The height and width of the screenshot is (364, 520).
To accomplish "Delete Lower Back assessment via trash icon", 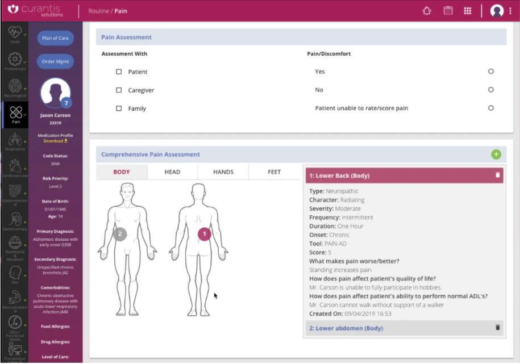I will [498, 175].
